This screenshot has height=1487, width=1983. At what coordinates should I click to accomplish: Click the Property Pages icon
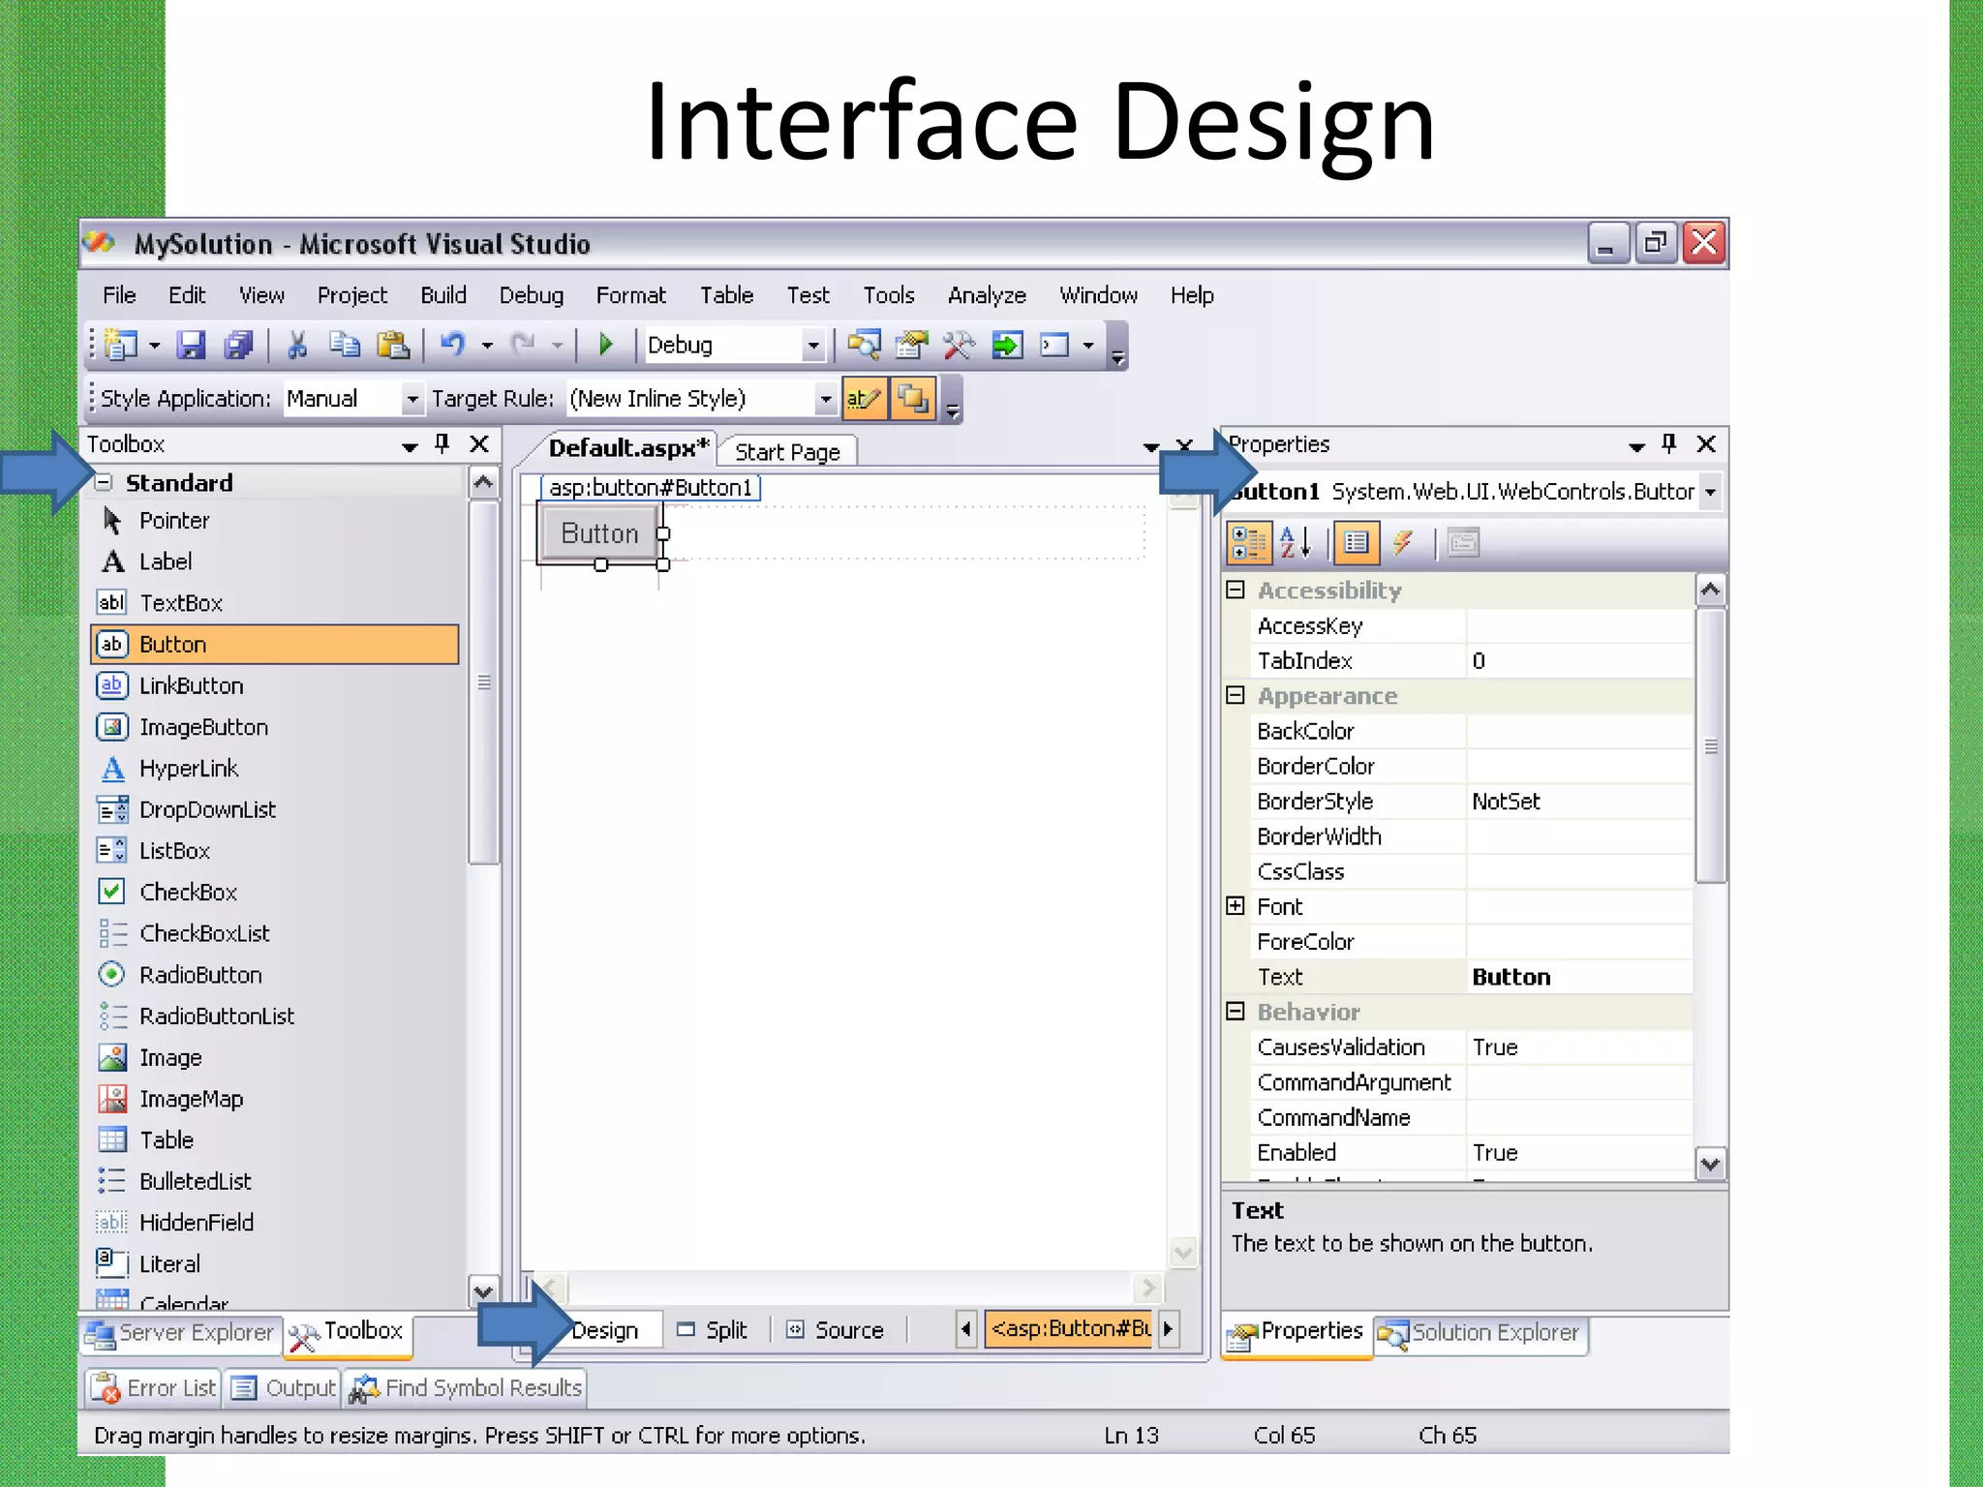tap(1463, 543)
